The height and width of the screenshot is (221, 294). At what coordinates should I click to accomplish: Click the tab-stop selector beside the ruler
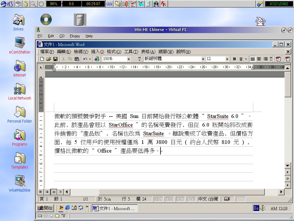click(x=41, y=67)
